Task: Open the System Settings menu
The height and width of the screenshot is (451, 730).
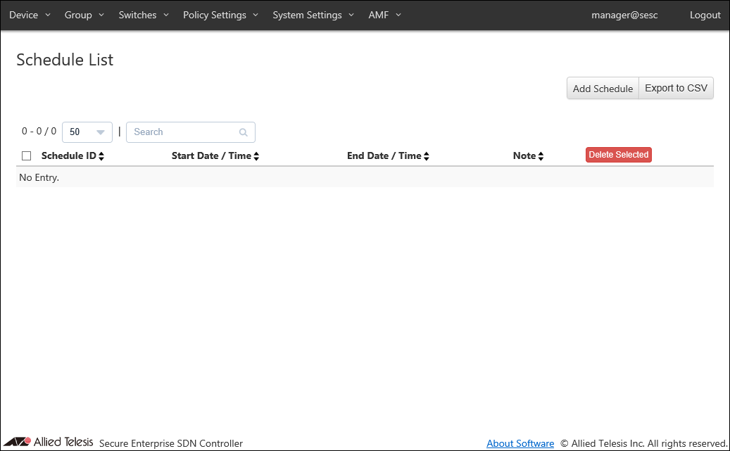Action: coord(313,15)
